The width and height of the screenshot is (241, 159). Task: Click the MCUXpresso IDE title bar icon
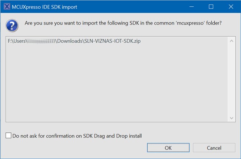pyautogui.click(x=6, y=7)
